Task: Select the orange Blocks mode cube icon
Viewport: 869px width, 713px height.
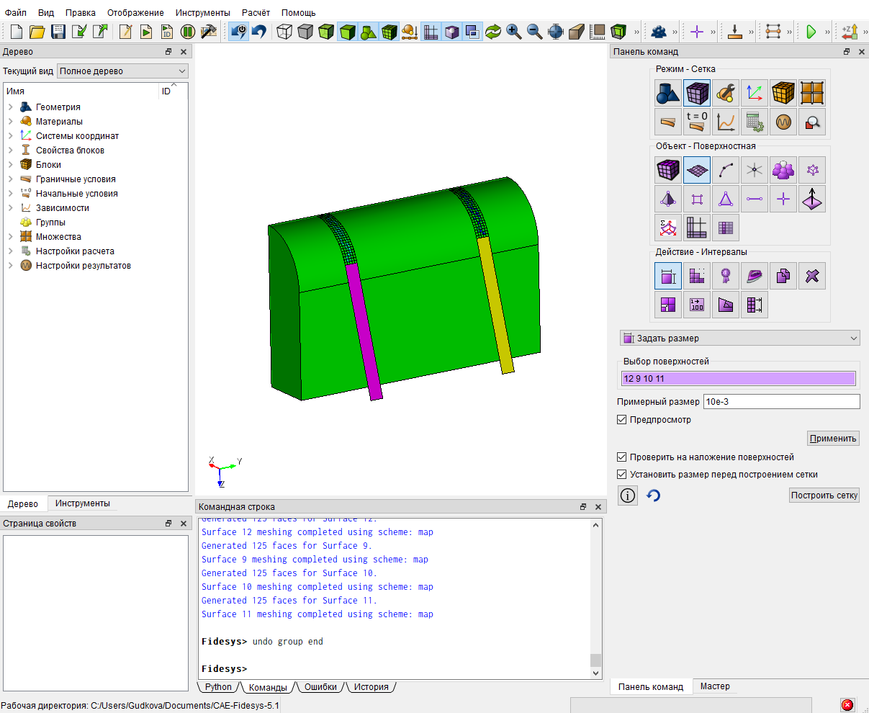Action: pyautogui.click(x=783, y=93)
